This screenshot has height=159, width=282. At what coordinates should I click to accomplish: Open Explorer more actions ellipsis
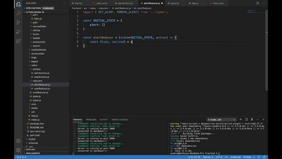pos(65,3)
